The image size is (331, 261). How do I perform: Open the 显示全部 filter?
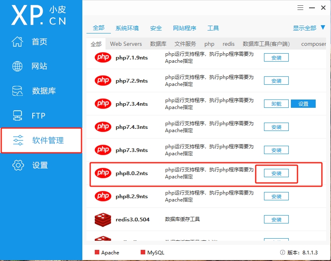coord(305,28)
